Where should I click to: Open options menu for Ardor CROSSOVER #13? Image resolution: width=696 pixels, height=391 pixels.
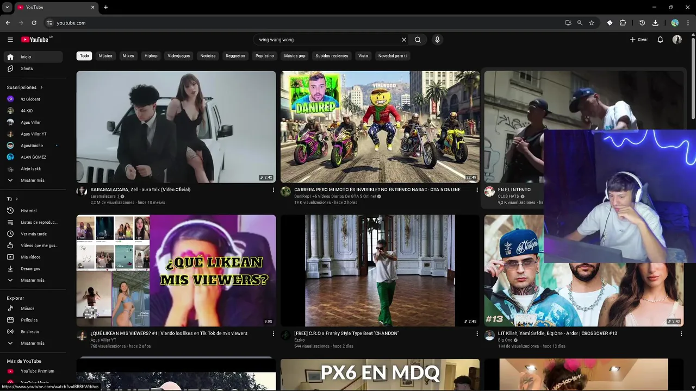[681, 334]
